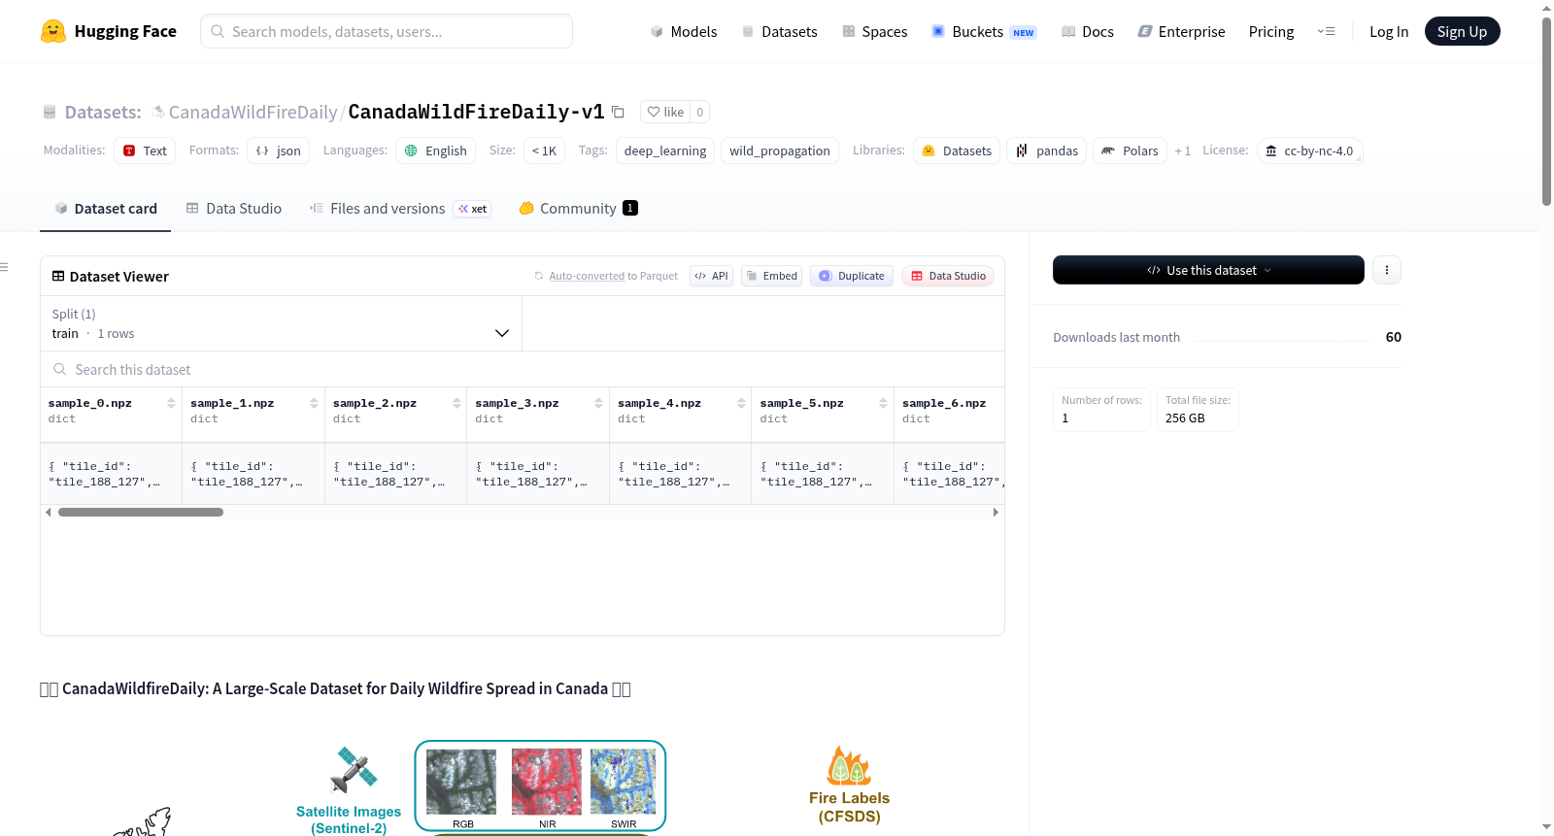The width and height of the screenshot is (1554, 836).
Task: Click the like count number
Action: pyautogui.click(x=699, y=112)
